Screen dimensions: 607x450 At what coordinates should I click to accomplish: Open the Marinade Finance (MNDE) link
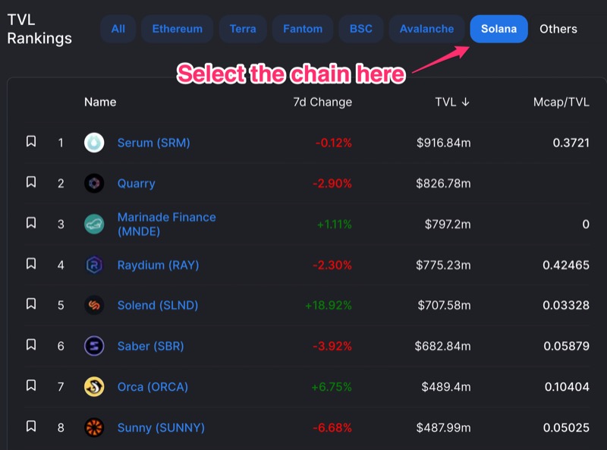166,224
